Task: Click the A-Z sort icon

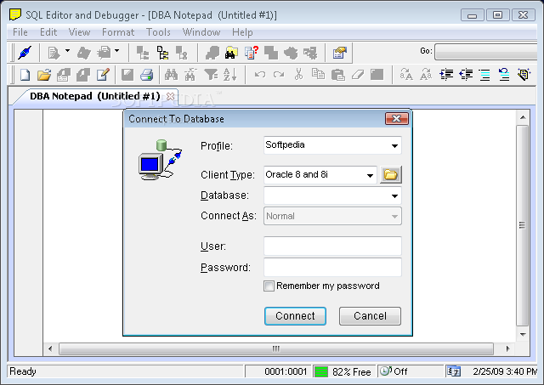Action: pos(229,75)
